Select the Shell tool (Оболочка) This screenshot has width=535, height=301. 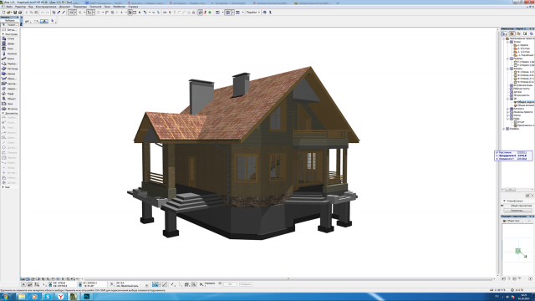click(9, 79)
